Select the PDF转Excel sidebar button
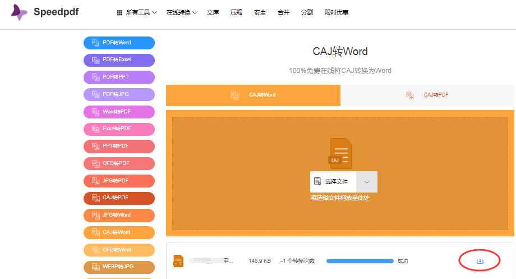The width and height of the screenshot is (516, 279). coord(119,60)
